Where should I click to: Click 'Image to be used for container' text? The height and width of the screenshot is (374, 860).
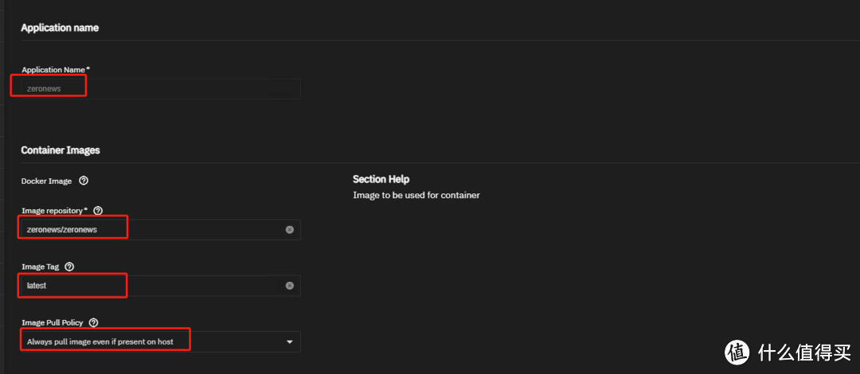pos(416,195)
